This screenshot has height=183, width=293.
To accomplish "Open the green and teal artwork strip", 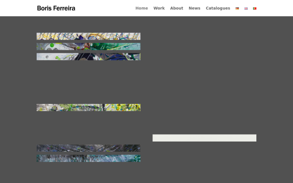I will 88,46.
